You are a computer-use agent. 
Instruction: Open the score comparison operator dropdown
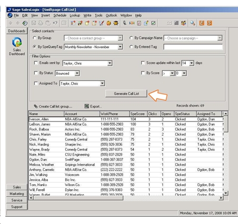point(172,73)
